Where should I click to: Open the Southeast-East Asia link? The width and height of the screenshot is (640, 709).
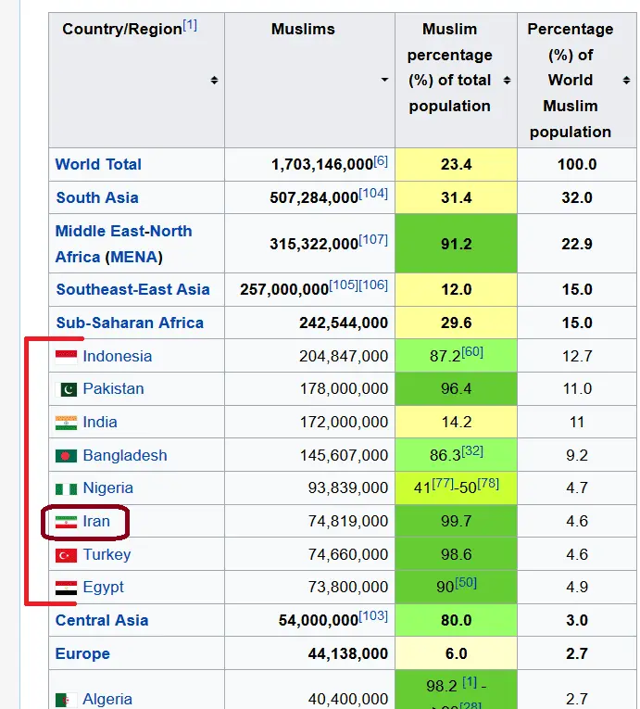pos(132,289)
